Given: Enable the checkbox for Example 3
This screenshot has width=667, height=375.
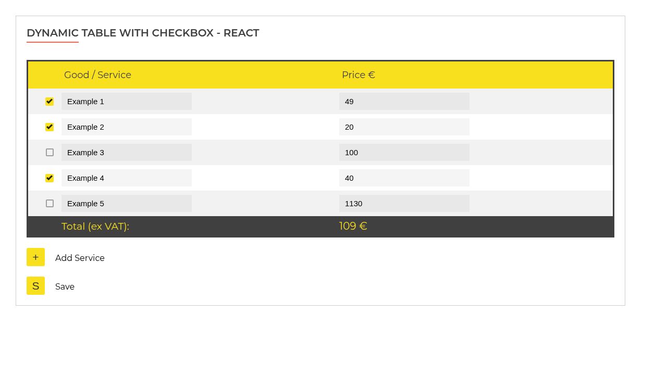Looking at the screenshot, I should pos(50,152).
